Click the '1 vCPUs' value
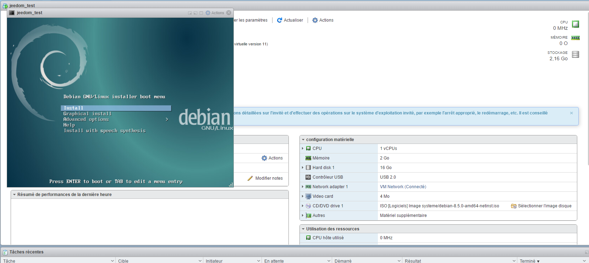Viewport: 589px width, 263px height. click(x=389, y=149)
